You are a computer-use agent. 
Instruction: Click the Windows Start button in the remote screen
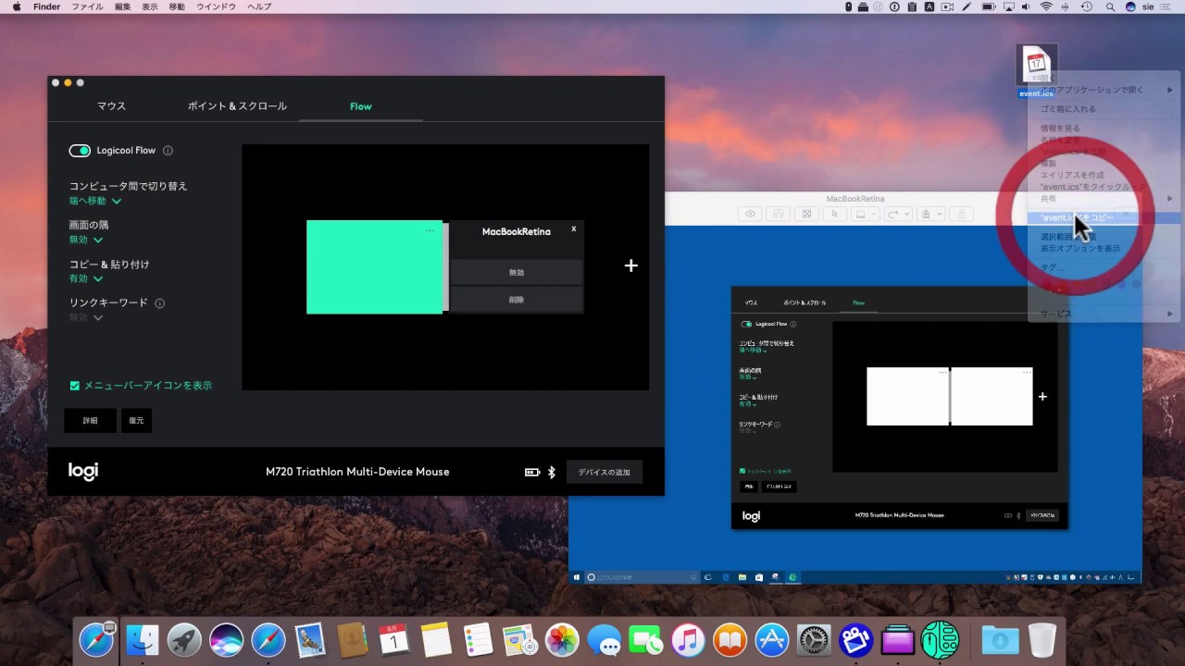coord(577,577)
